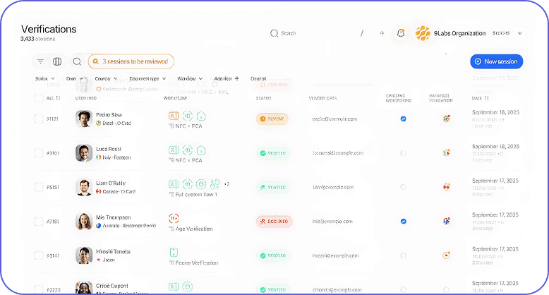549x295 pixels.
Task: Click the red Declined status badge for Mia Thompson
Action: coord(274,222)
